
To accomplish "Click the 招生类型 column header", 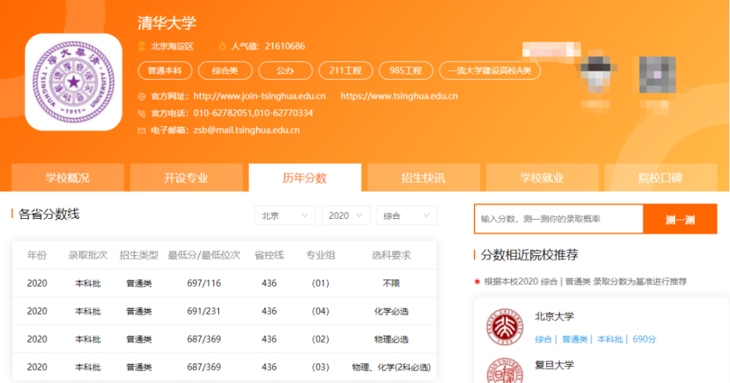I will tap(139, 255).
